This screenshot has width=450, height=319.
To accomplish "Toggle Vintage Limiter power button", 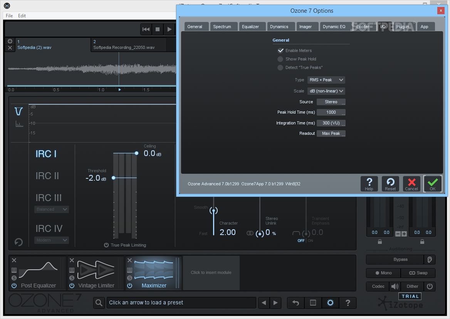I will (72, 285).
